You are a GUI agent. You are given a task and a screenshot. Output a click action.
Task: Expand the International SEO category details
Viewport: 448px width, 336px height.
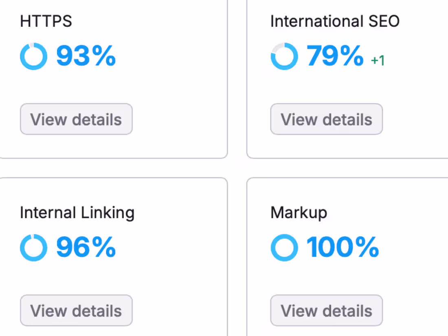[326, 119]
